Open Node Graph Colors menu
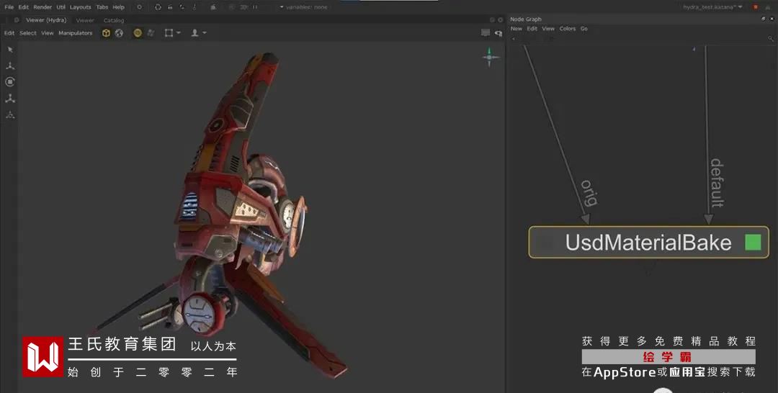 click(568, 29)
